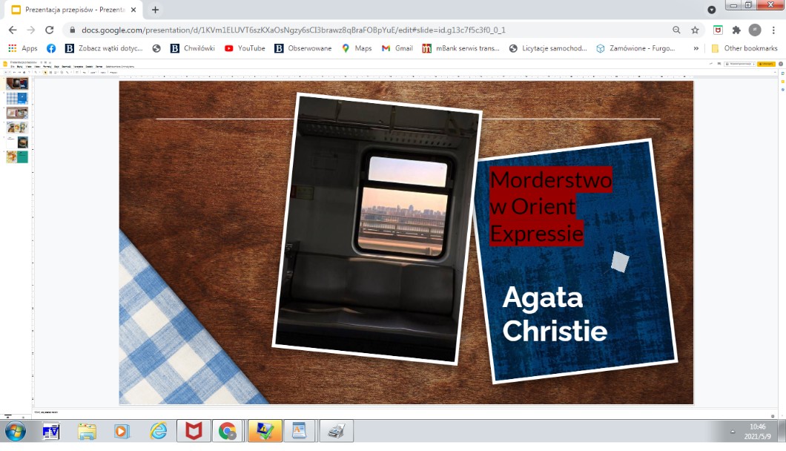Reload the page with the refresh icon
786x451 pixels.
click(x=49, y=30)
